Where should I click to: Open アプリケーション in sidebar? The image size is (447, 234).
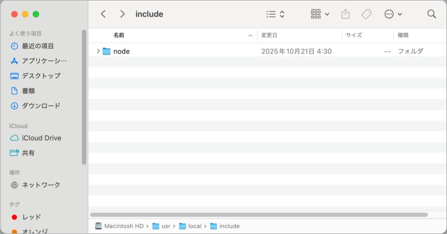(x=44, y=61)
